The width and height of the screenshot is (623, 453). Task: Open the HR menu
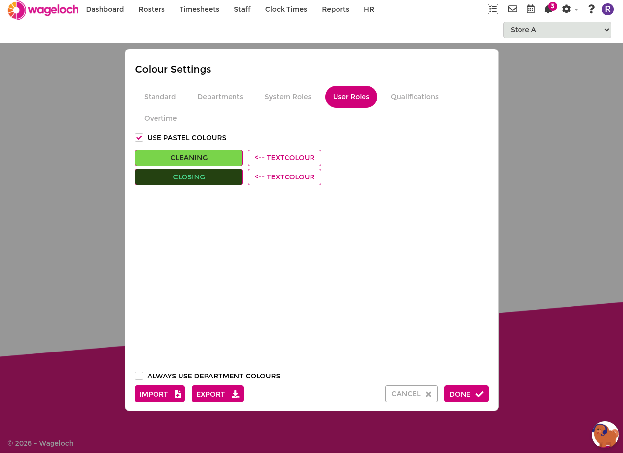[369, 9]
